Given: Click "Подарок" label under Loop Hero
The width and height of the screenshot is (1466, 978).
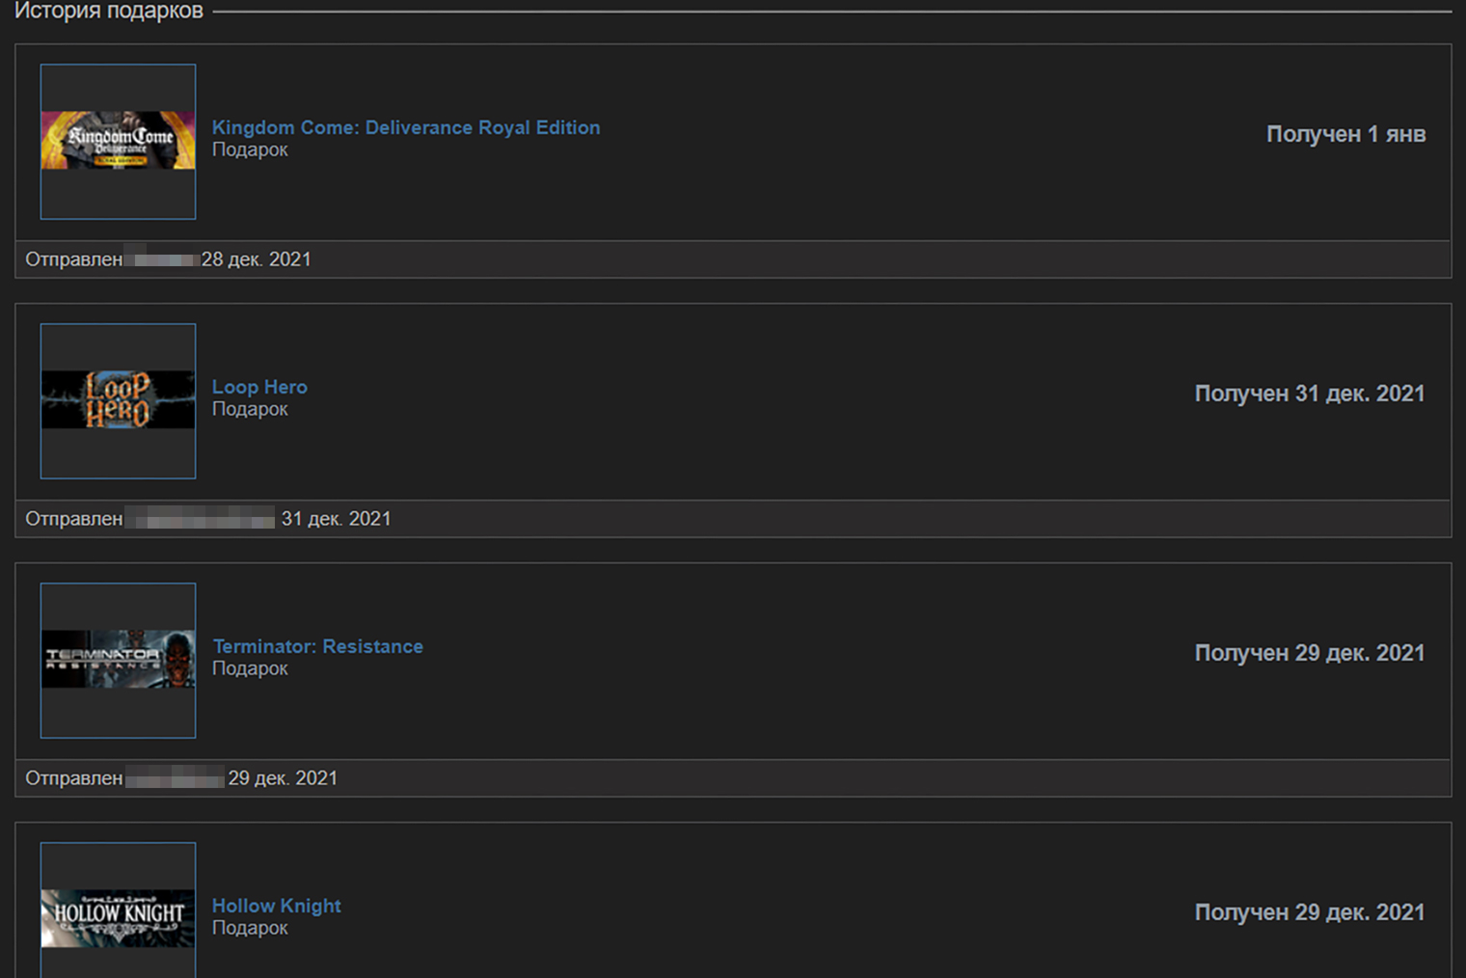Looking at the screenshot, I should pos(250,409).
